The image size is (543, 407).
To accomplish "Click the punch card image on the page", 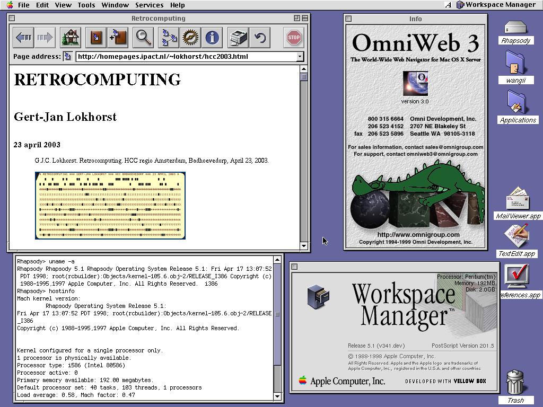I will (x=110, y=206).
